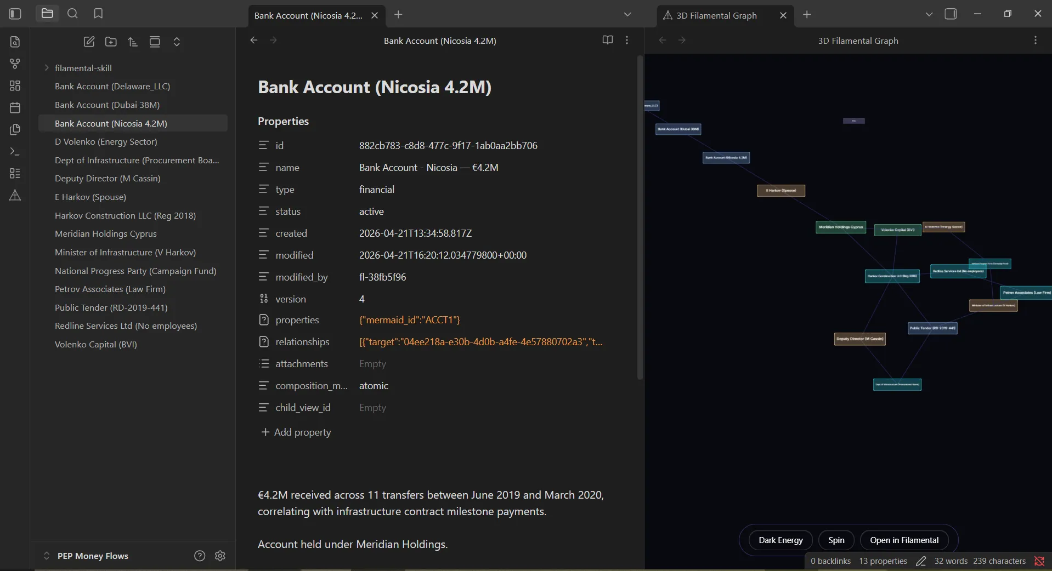Screen dimensions: 1052x571
Task: Create a new folder in explorer
Action: (111, 42)
